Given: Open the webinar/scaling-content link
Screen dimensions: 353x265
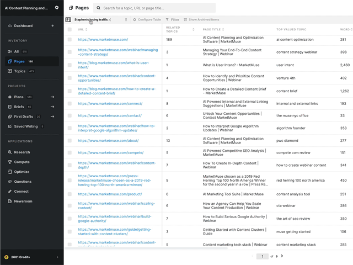Looking at the screenshot, I should pos(116,205).
